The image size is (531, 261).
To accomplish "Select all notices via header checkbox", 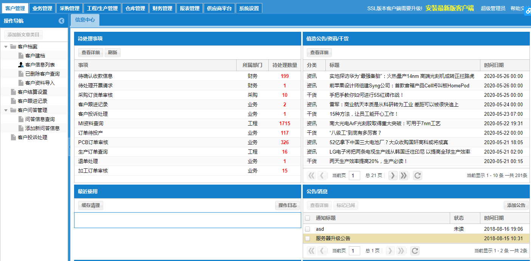I will pos(308,218).
